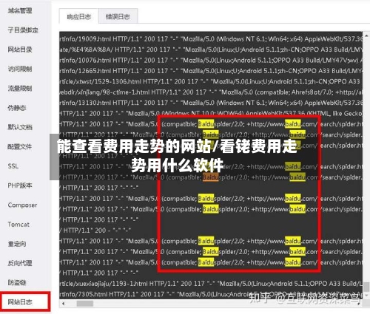The height and width of the screenshot is (314, 370).
Task: Open 配置文件 sidebar entry
Action: 20,146
